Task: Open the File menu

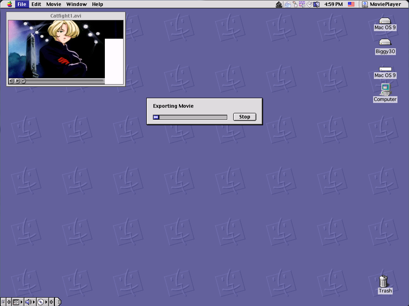Action: (x=22, y=4)
